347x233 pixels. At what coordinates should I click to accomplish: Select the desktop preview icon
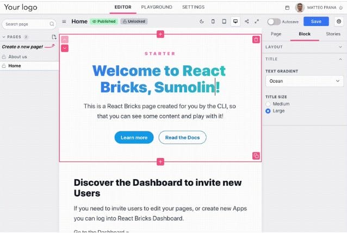tap(235, 22)
